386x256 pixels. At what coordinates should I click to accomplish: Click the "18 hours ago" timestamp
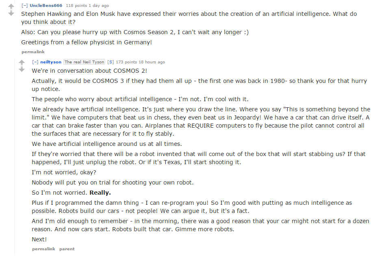152,62
